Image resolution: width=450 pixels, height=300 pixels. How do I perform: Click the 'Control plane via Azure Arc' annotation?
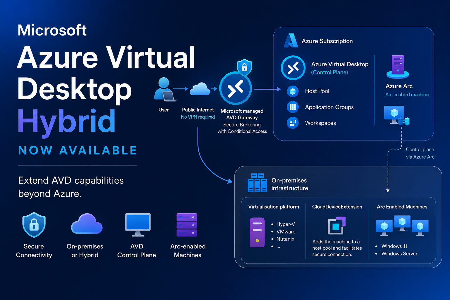coord(420,153)
